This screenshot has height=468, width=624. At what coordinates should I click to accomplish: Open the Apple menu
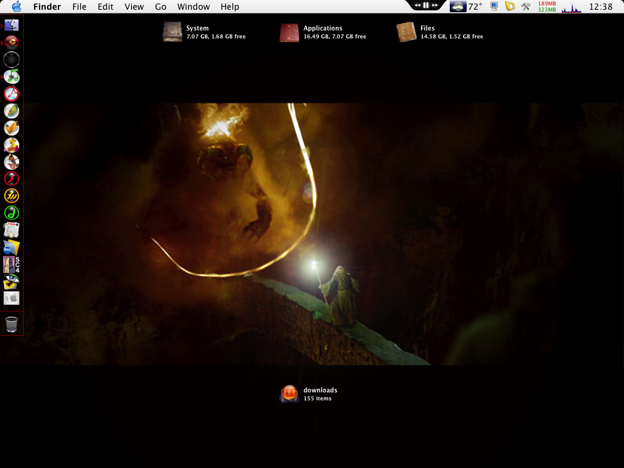(x=16, y=7)
